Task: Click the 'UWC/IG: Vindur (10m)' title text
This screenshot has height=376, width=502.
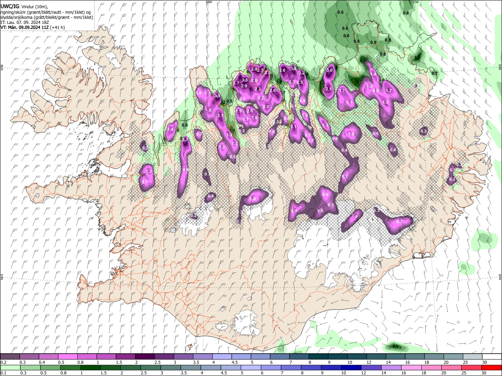Action: tap(24, 7)
